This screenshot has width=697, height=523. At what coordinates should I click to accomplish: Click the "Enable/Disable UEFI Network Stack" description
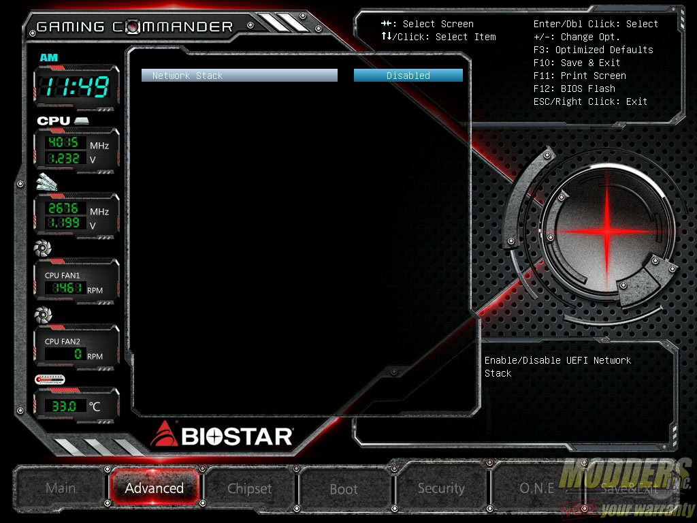pyautogui.click(x=557, y=366)
